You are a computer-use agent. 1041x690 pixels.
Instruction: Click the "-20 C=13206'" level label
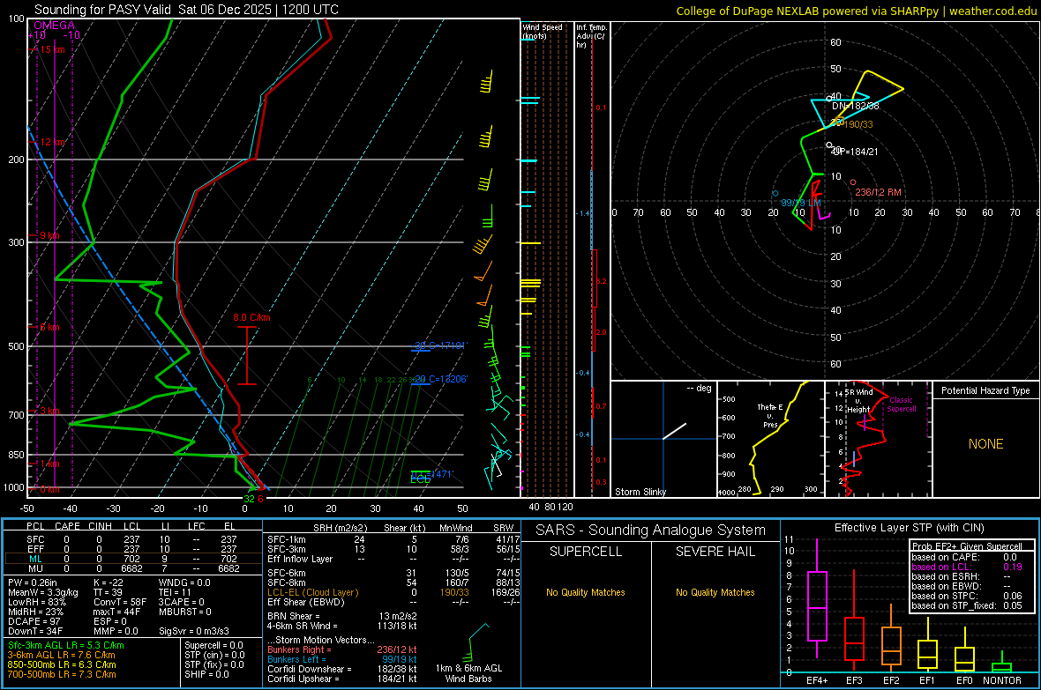(441, 379)
